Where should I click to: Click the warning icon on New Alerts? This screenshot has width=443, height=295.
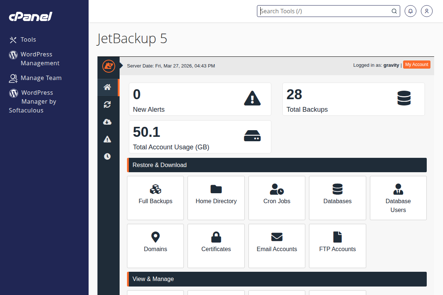[253, 98]
